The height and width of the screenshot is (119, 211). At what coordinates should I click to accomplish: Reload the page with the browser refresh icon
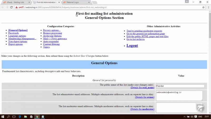(x=11, y=7)
